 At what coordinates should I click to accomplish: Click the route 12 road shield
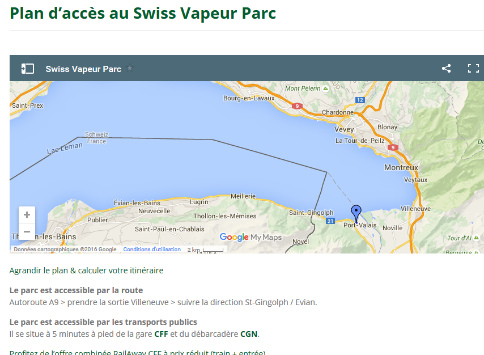[x=360, y=100]
